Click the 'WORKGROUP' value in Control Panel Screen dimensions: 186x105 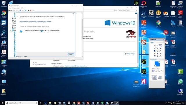pos(71,60)
